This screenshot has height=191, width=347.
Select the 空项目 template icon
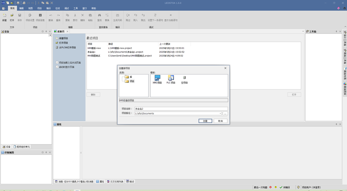(184, 77)
